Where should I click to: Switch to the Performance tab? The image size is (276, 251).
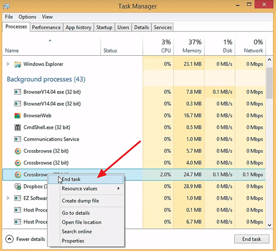coord(46,28)
